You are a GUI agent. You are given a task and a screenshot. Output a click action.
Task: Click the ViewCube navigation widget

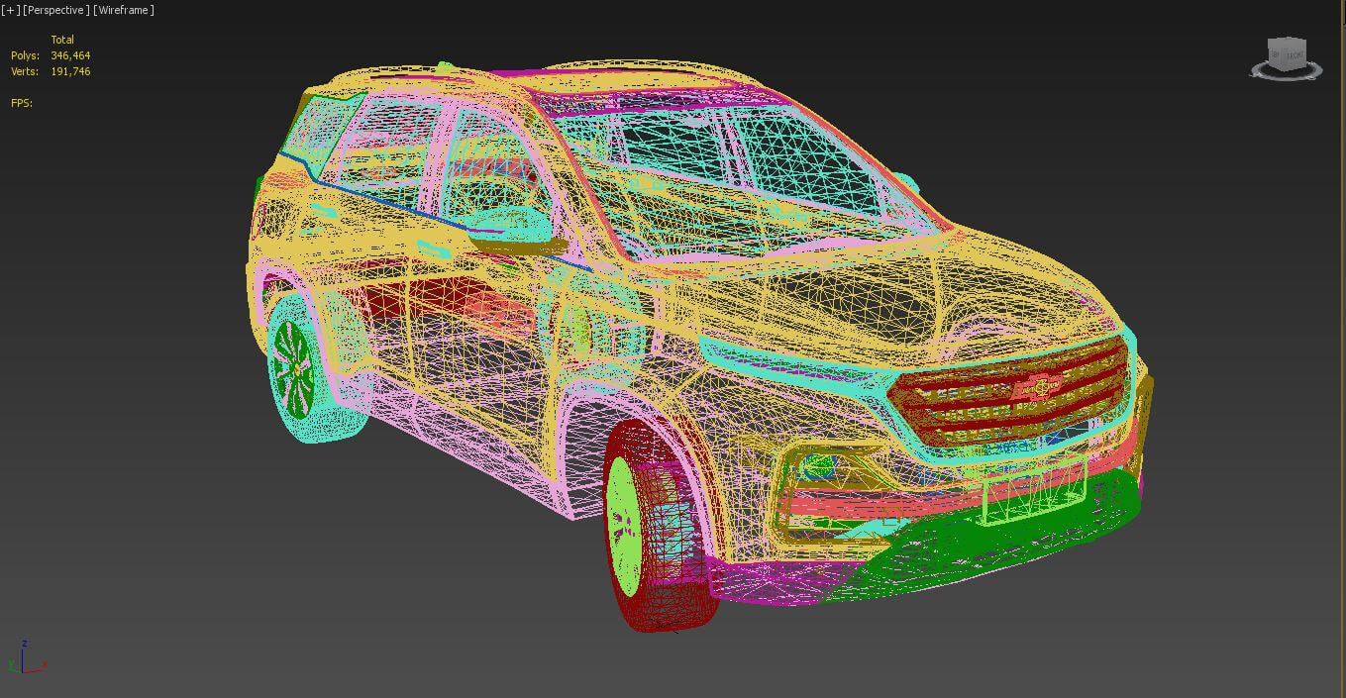pos(1286,58)
